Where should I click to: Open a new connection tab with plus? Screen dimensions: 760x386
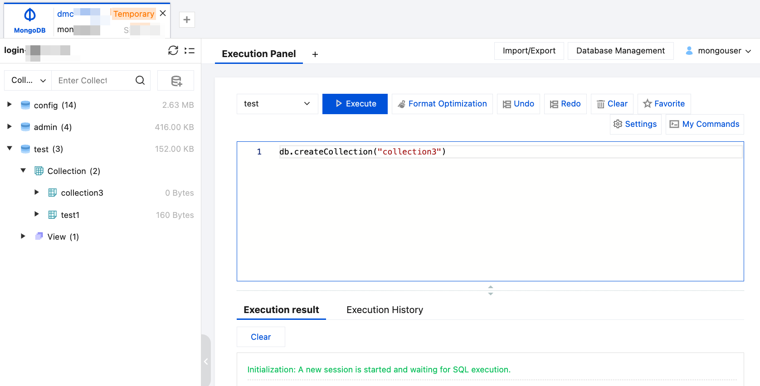(187, 20)
